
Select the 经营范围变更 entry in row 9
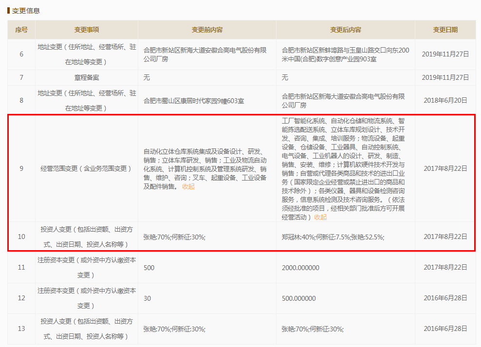pos(86,169)
